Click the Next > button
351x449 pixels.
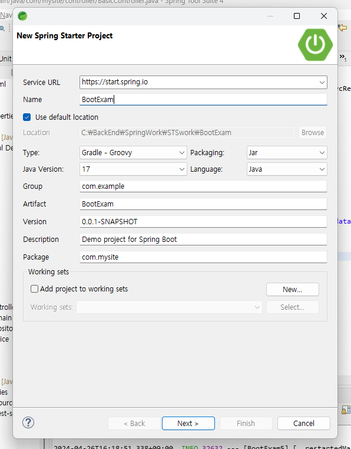coord(188,423)
